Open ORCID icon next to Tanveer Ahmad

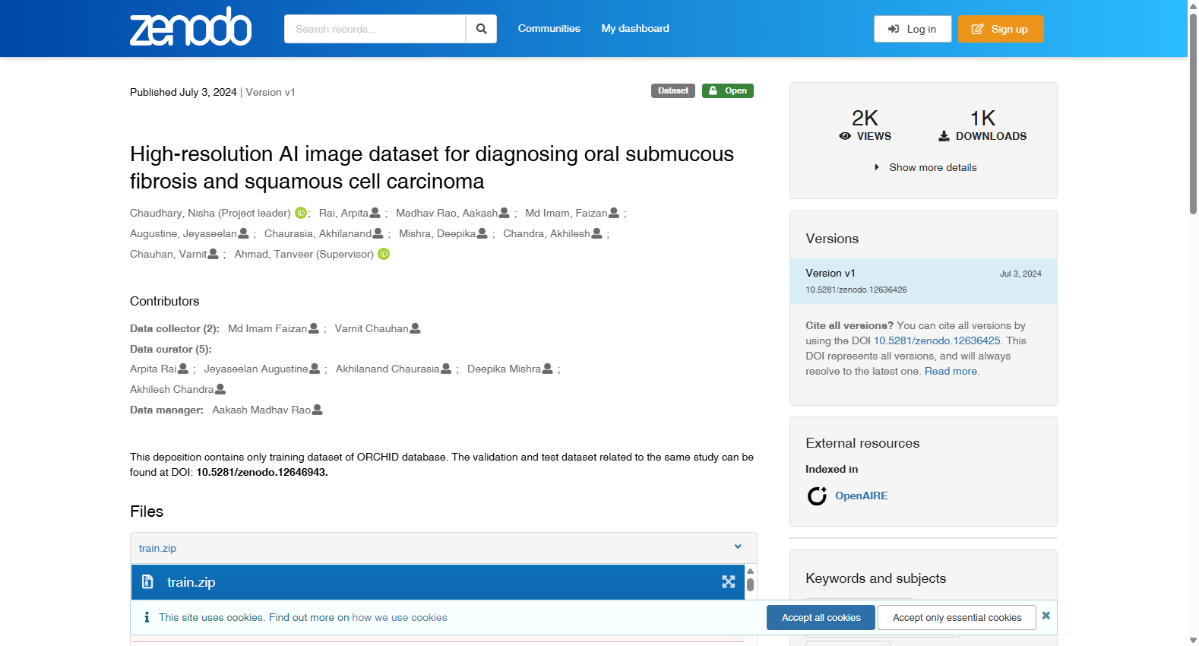click(x=384, y=254)
